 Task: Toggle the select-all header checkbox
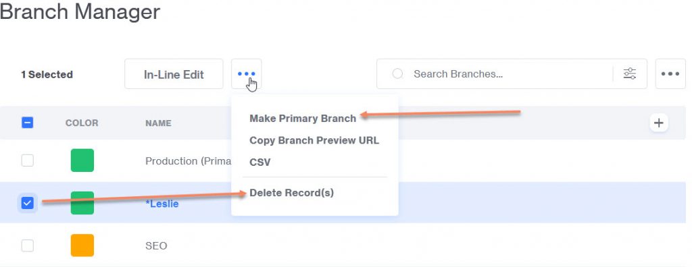pos(27,123)
